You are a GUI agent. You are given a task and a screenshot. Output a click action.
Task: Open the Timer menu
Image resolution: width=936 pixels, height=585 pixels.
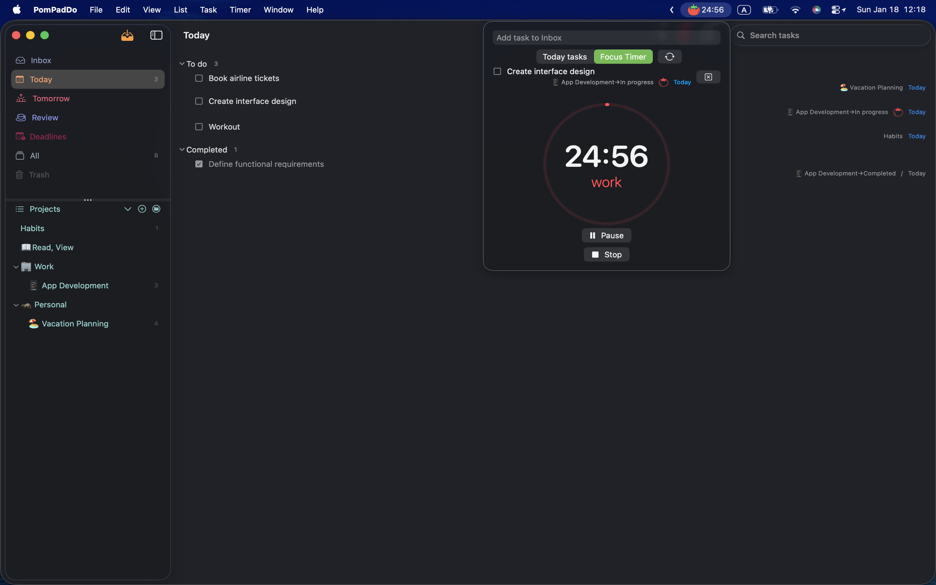[240, 10]
